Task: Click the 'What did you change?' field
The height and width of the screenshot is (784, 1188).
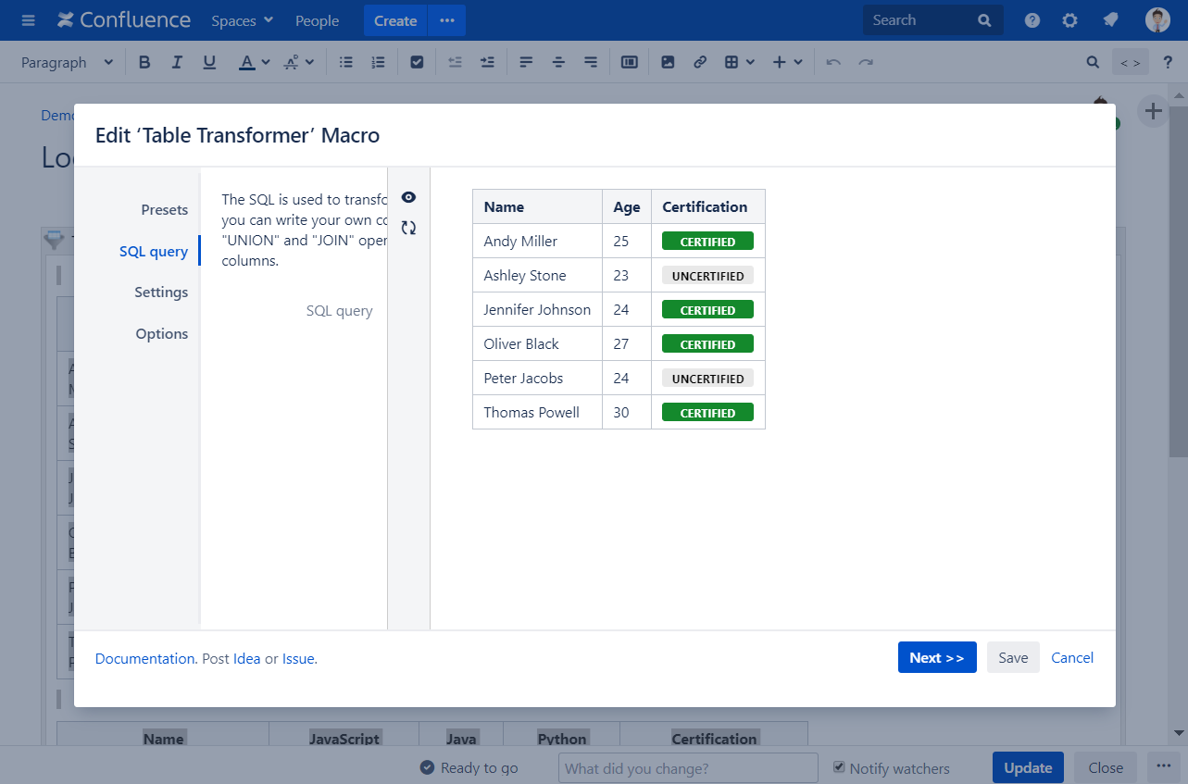Action: pyautogui.click(x=687, y=768)
